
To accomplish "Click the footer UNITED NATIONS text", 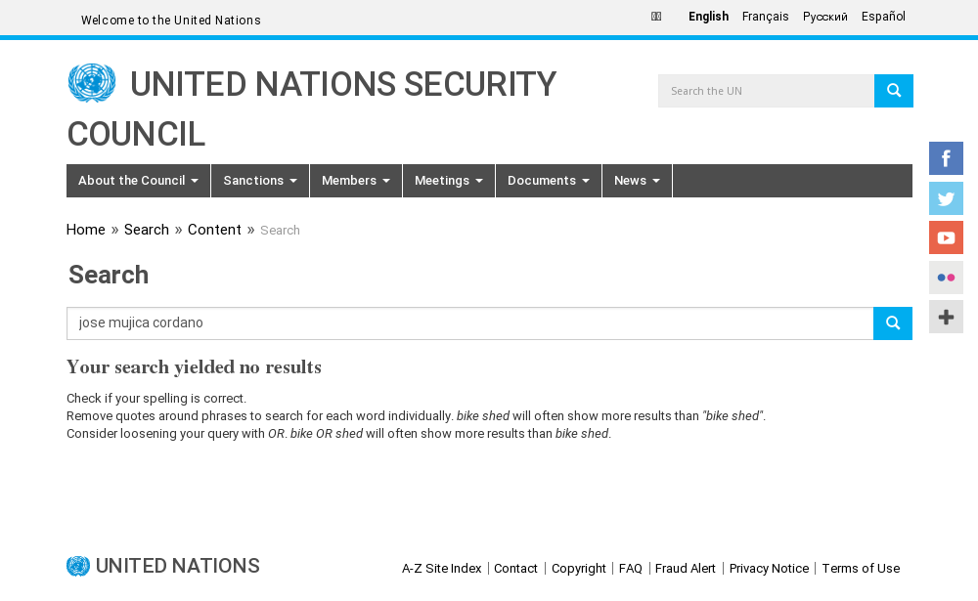I will [x=178, y=566].
